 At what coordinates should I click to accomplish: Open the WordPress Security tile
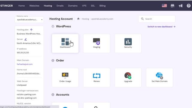128,43
